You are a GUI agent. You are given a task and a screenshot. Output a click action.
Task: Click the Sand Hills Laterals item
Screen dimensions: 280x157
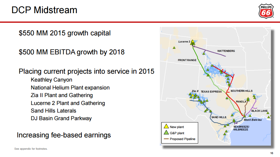tap(53, 111)
